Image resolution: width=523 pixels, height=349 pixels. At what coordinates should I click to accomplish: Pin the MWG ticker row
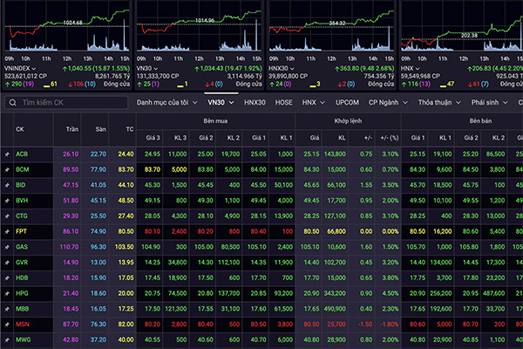pos(6,340)
